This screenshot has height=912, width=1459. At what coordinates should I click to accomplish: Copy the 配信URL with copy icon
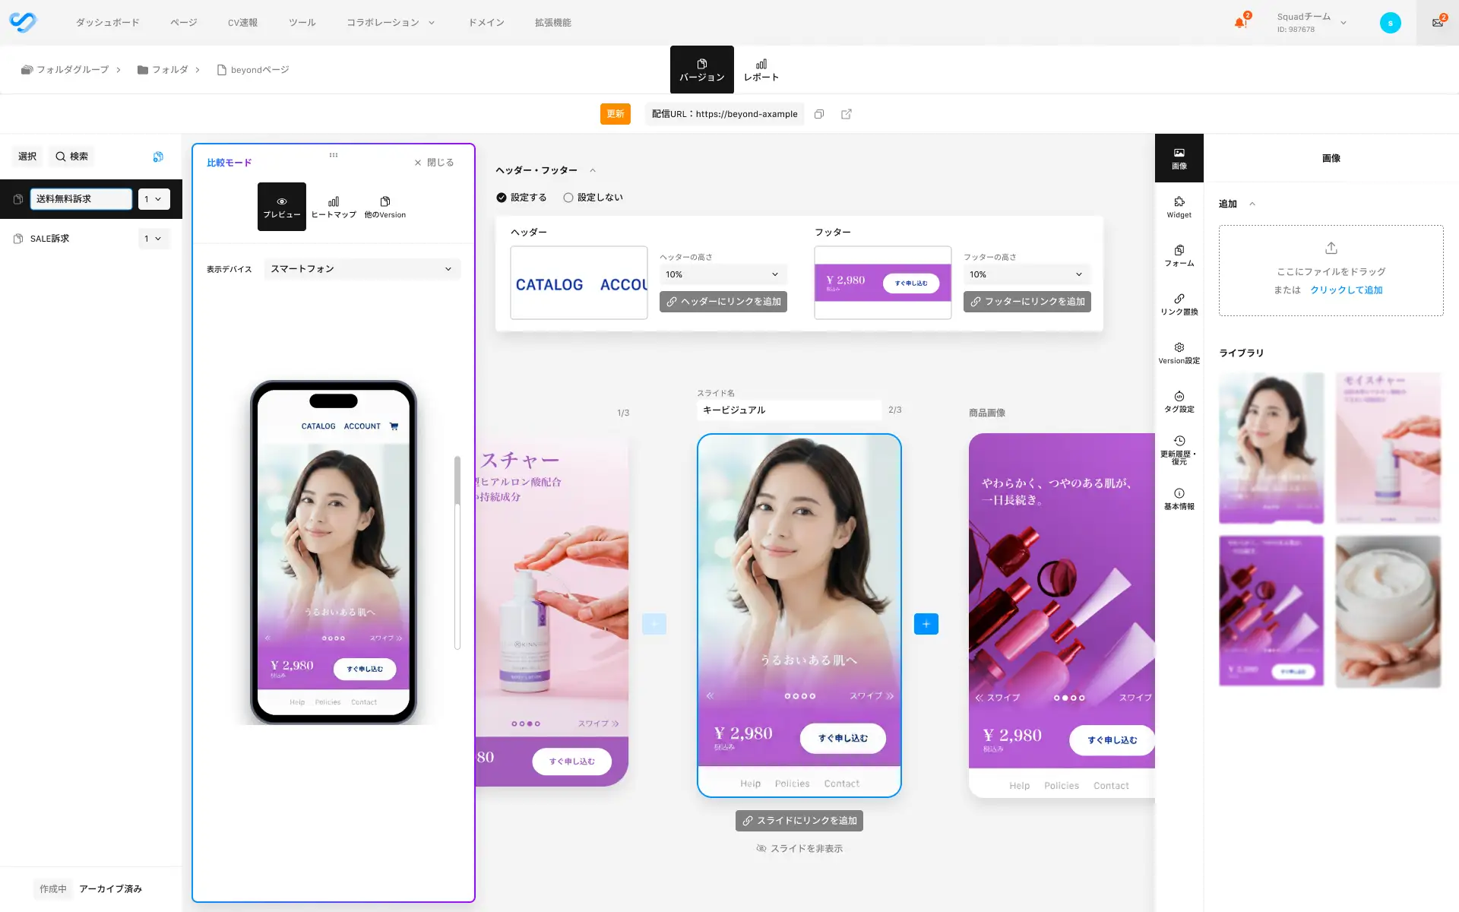click(x=819, y=114)
